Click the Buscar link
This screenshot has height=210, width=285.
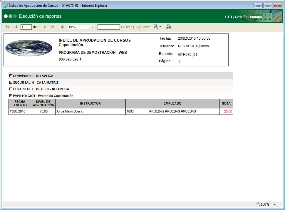coord(126,27)
